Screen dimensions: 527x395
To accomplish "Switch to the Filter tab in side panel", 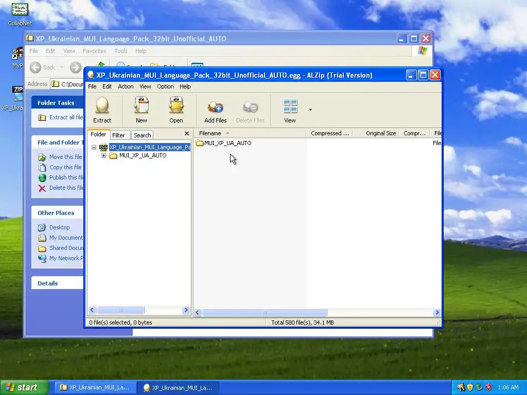I will click(118, 135).
